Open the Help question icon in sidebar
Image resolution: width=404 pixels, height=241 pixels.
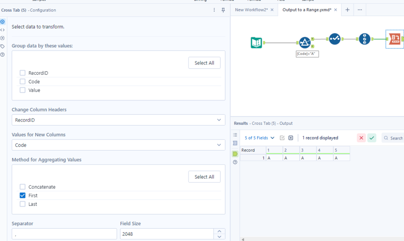click(2, 55)
